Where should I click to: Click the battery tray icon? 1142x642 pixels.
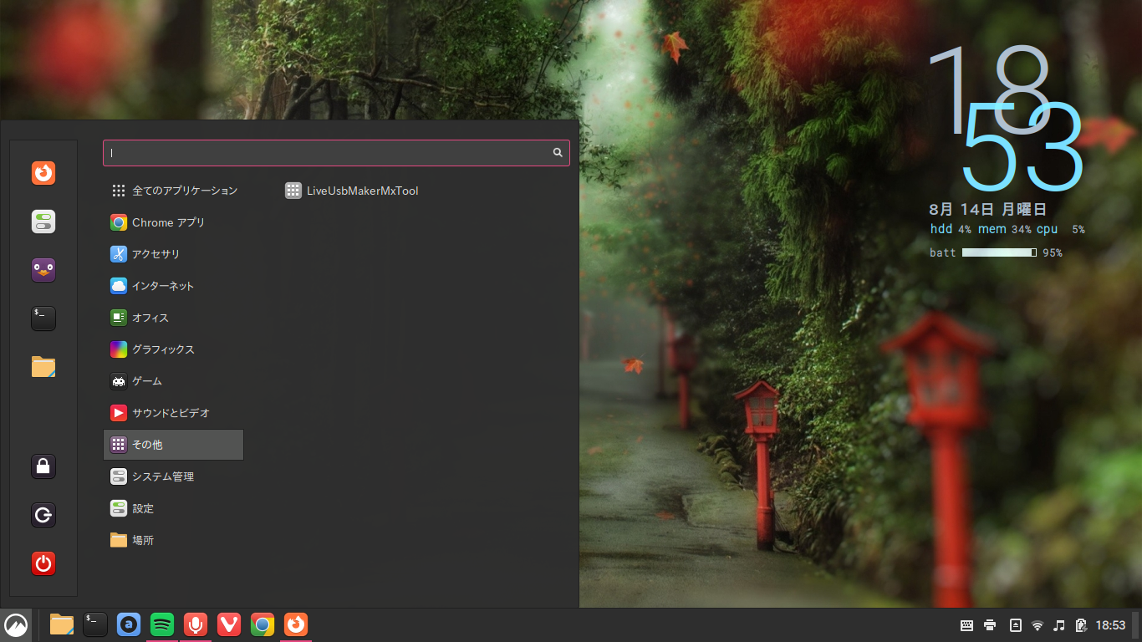point(1081,625)
